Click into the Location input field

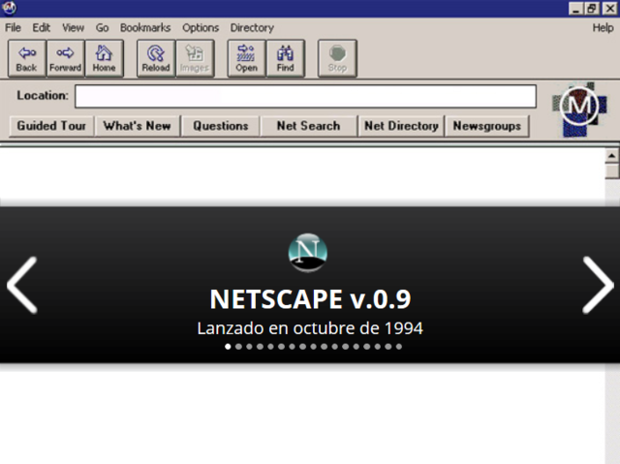click(306, 96)
